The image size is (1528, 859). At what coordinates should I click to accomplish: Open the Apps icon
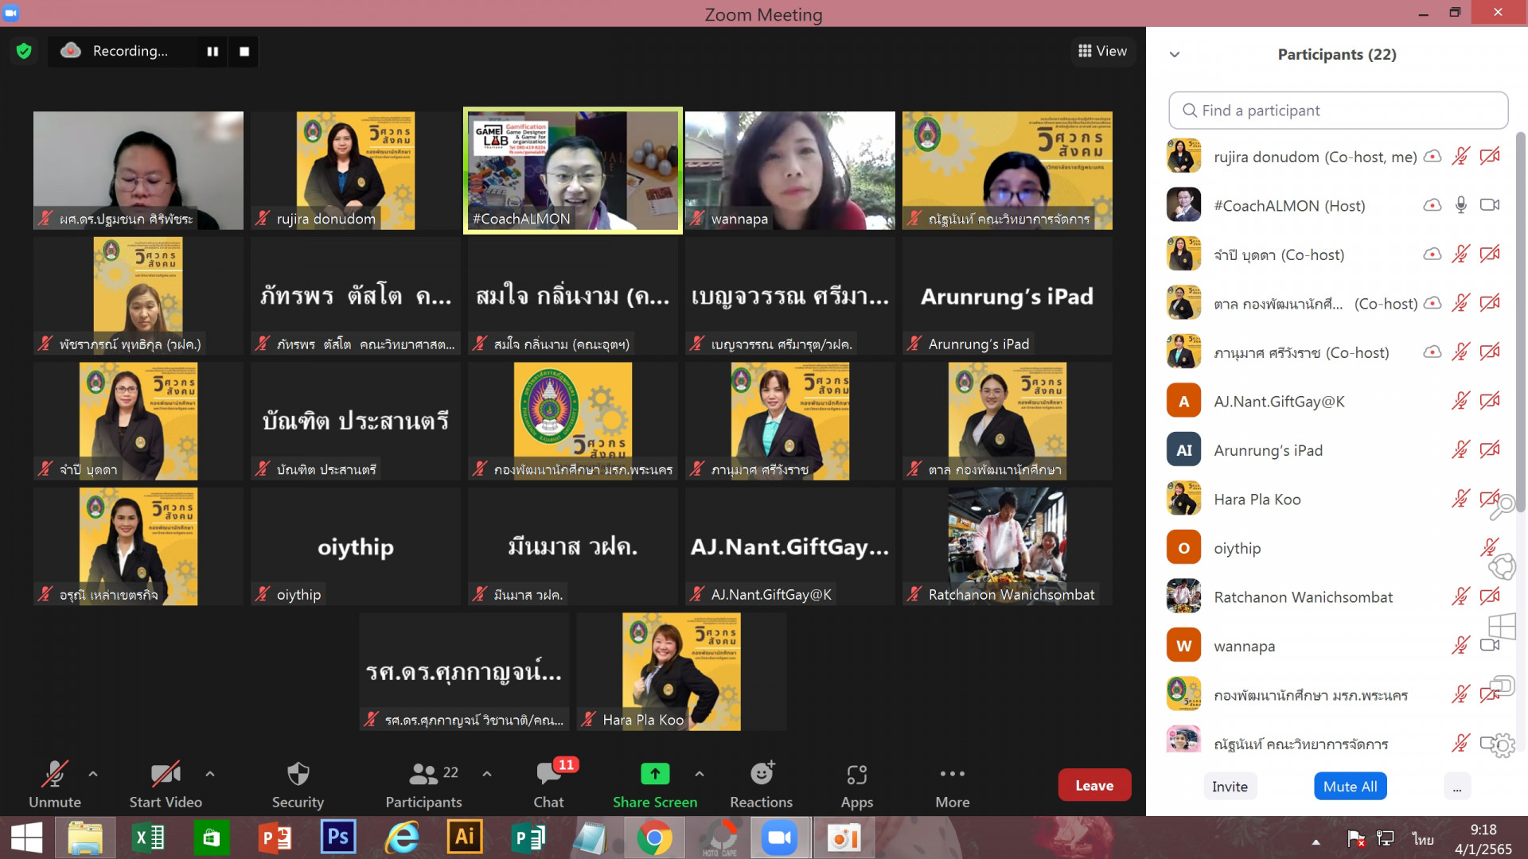(x=856, y=774)
